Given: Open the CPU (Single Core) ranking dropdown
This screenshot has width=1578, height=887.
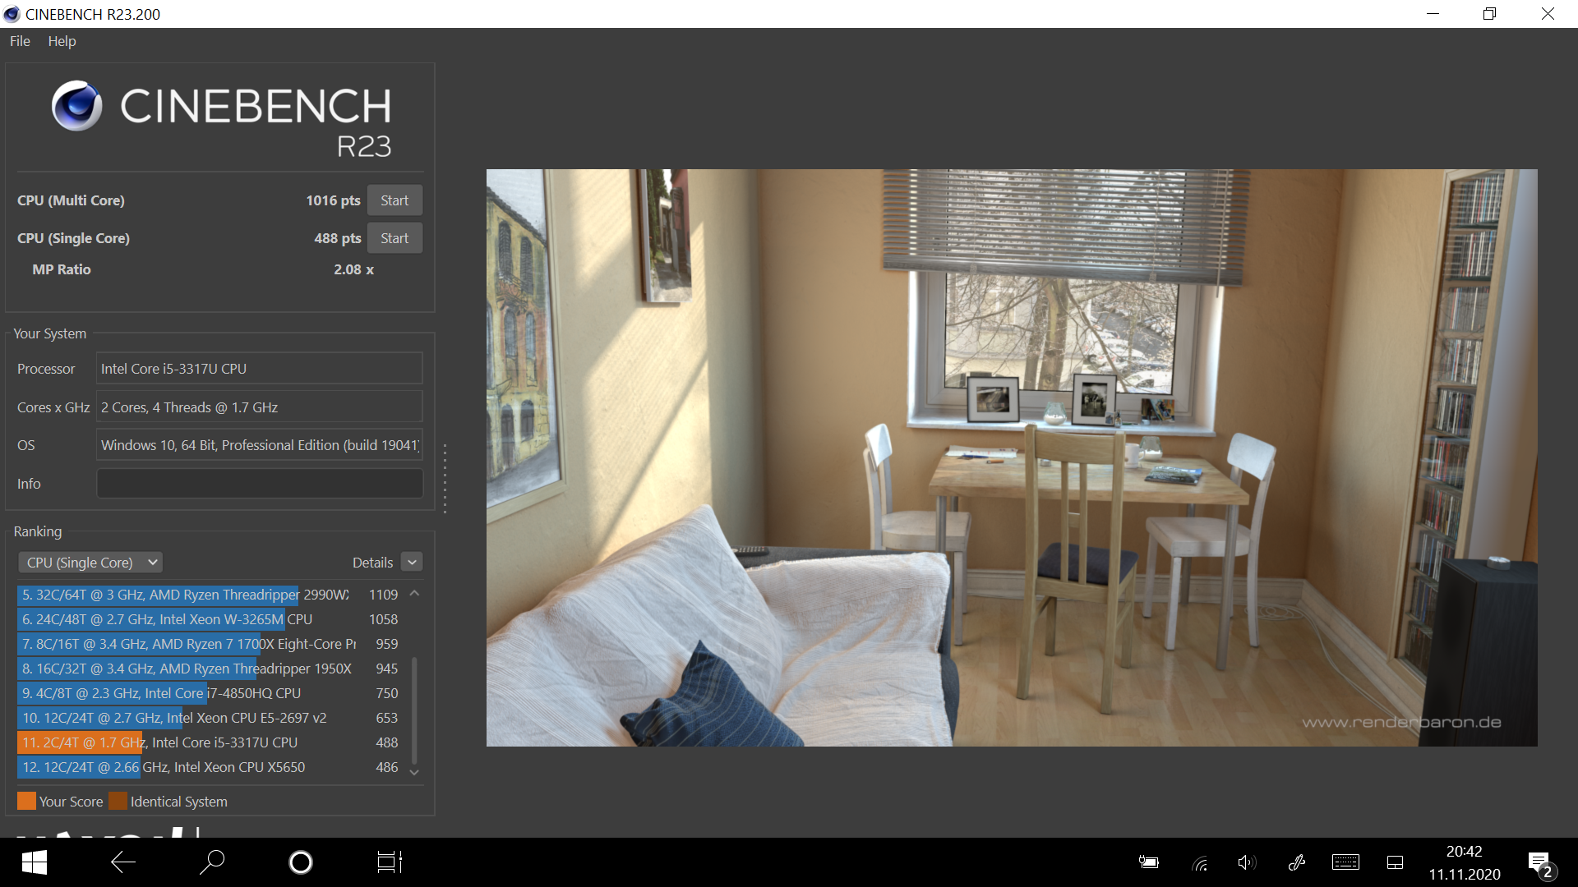Looking at the screenshot, I should point(90,563).
